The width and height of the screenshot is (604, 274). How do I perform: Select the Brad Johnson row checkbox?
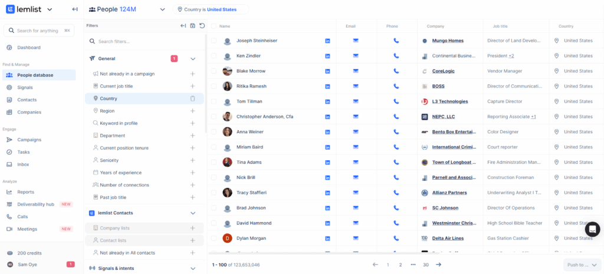pyautogui.click(x=214, y=208)
